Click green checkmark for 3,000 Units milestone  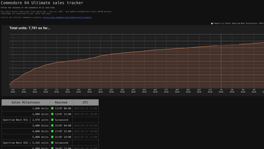tap(52, 126)
